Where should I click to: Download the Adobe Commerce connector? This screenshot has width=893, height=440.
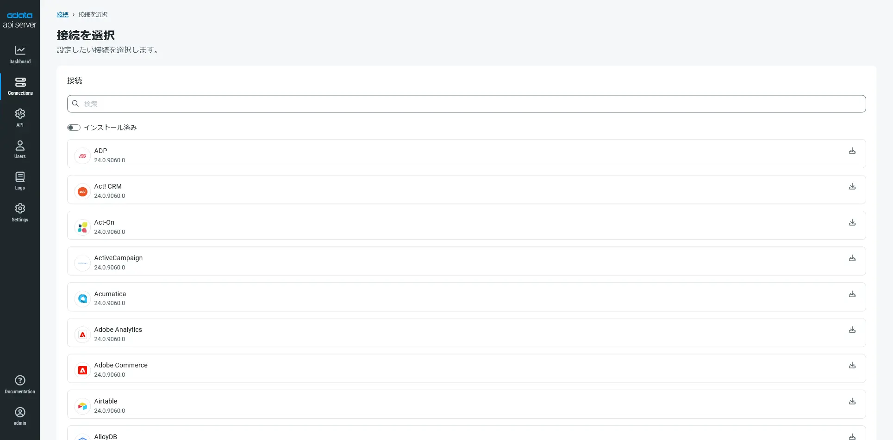coord(852,366)
